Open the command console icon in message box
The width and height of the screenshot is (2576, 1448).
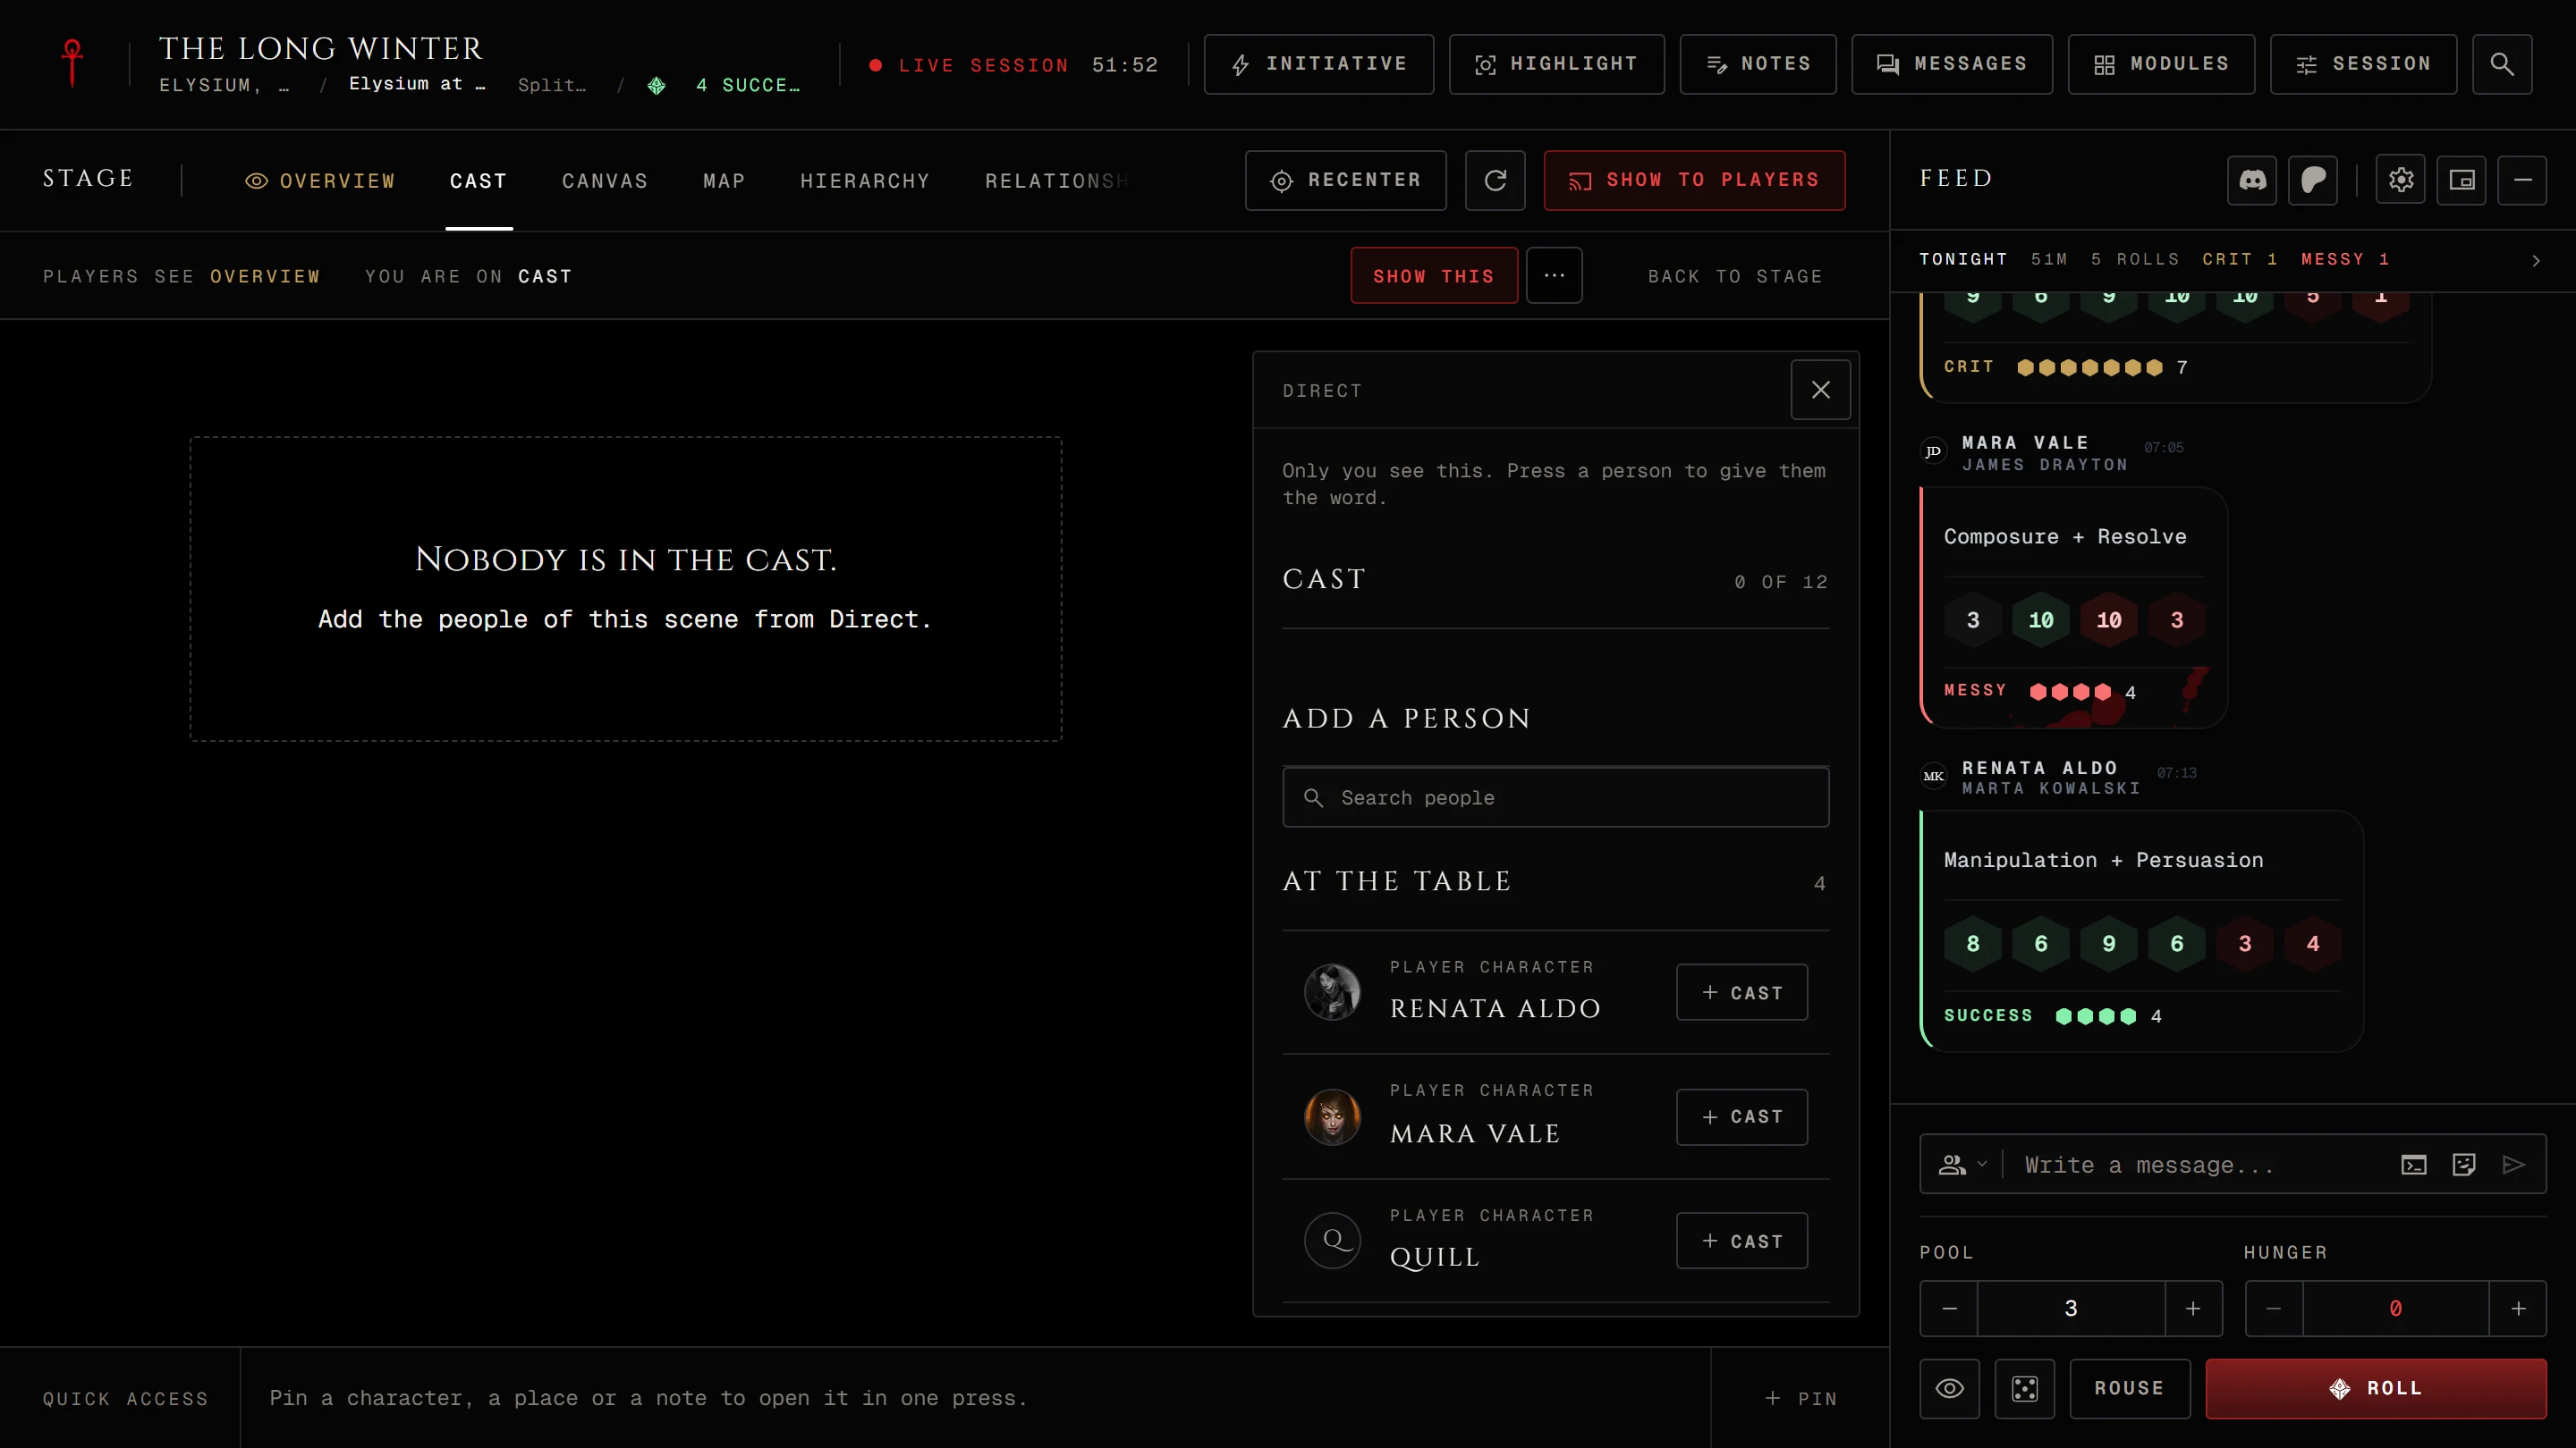tap(2414, 1164)
